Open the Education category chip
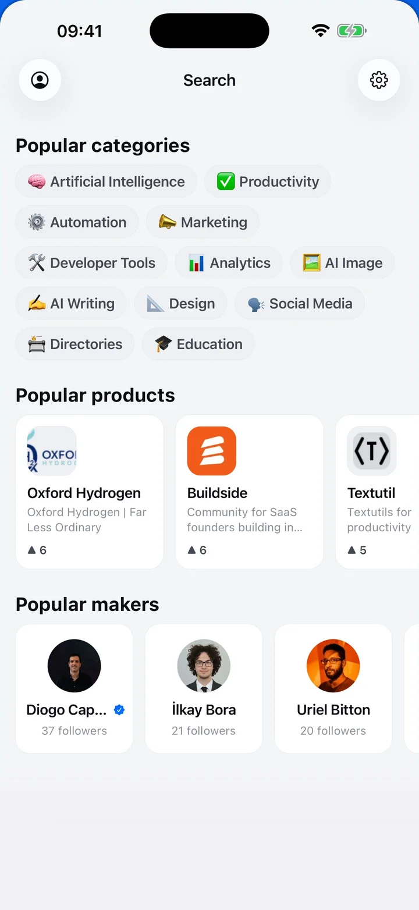 coord(198,344)
